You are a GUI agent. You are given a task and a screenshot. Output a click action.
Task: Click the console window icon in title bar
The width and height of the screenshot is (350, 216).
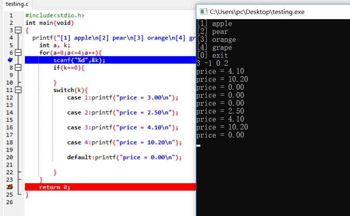203,12
